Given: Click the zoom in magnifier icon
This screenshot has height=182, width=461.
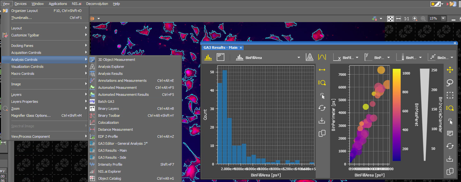Looking at the screenshot, I should point(415,19).
